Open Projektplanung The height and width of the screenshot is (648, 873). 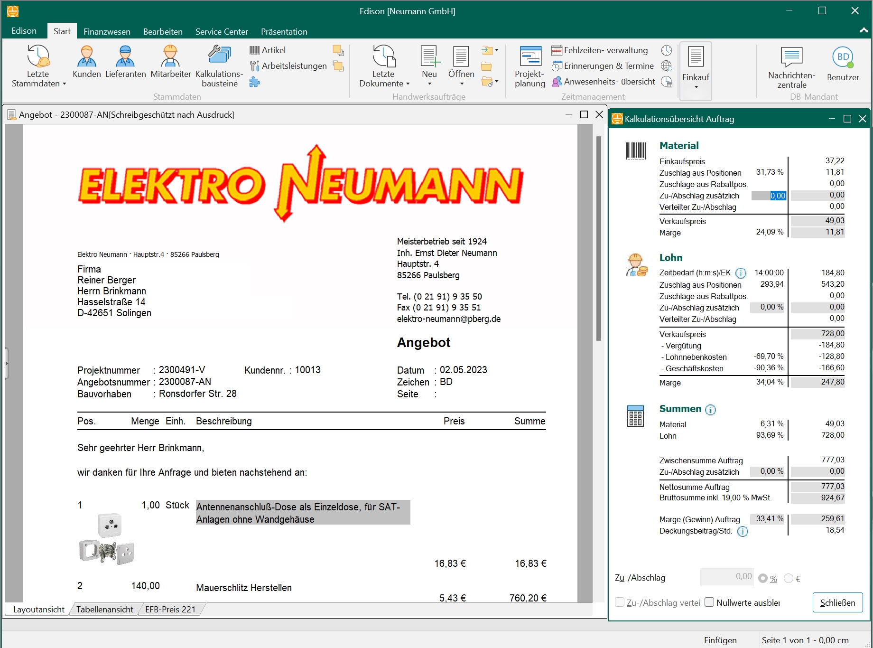pyautogui.click(x=530, y=66)
